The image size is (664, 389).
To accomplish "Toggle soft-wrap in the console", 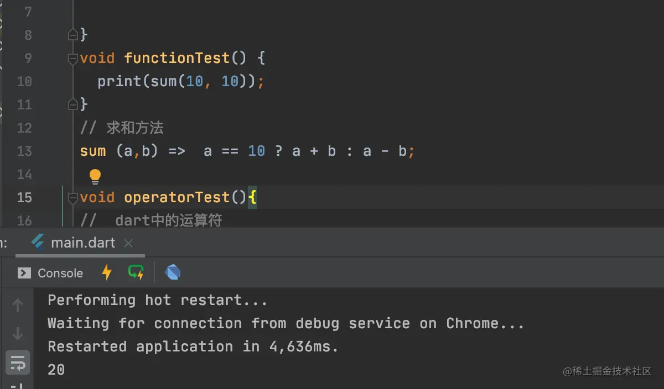I will point(18,363).
